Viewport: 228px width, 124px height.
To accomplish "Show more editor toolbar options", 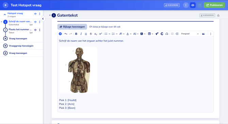I will (x=210, y=34).
